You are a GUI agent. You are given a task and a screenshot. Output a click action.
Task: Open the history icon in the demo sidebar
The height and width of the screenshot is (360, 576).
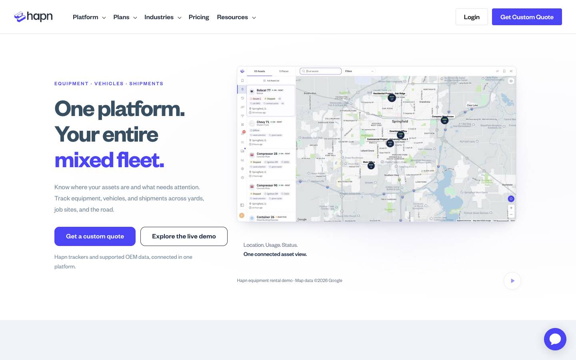(x=242, y=98)
